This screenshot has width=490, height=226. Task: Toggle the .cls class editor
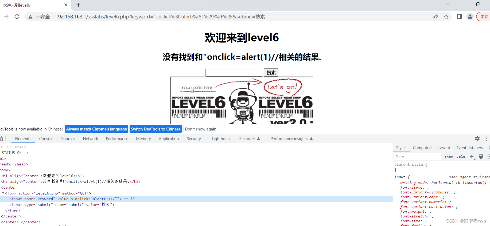461,157
